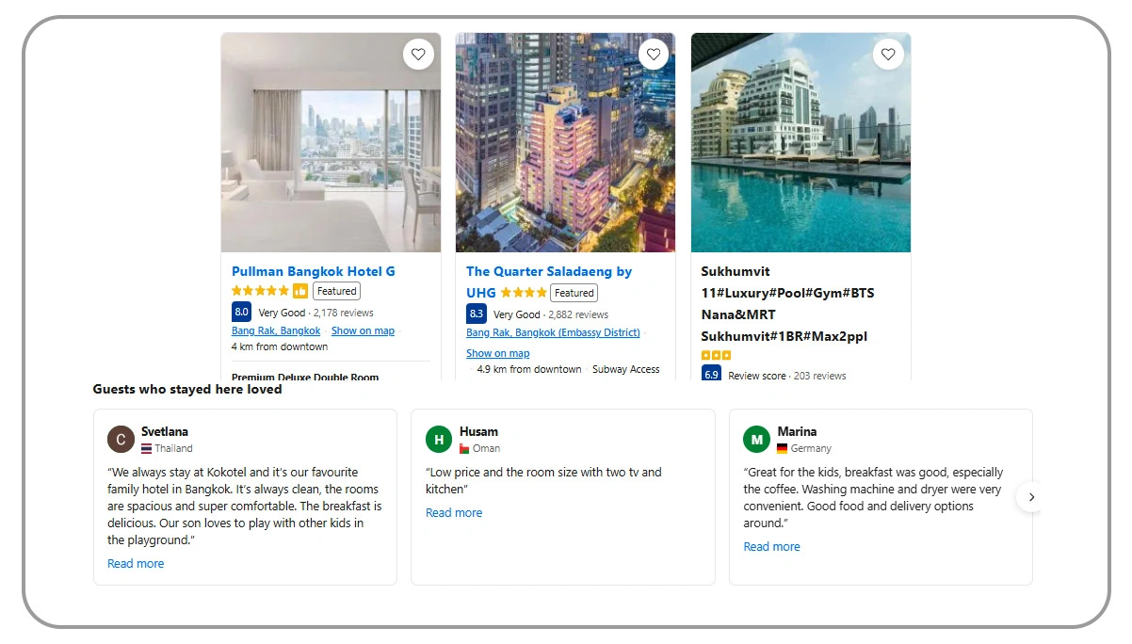The width and height of the screenshot is (1132, 644).
Task: Click the 8.3 review score badge
Action: [x=477, y=314]
